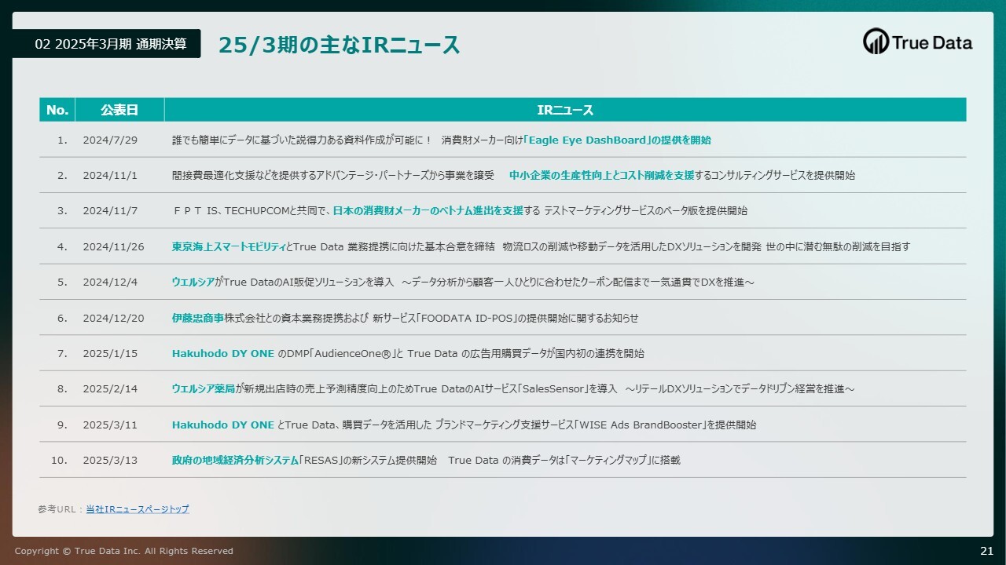Select the date 2024/11/1
Screen dimensions: 1006x565
pos(110,176)
